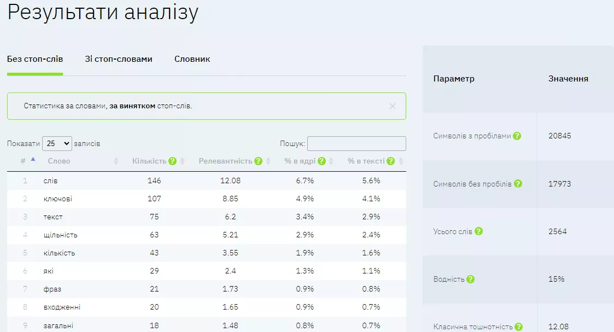Open help icon beside % в ядрі
Image resolution: width=614 pixels, height=332 pixels.
coord(321,161)
